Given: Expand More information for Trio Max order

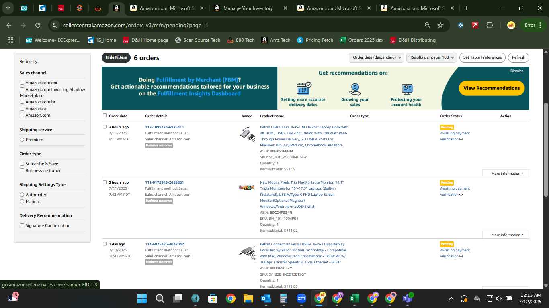Looking at the screenshot, I should (506, 235).
